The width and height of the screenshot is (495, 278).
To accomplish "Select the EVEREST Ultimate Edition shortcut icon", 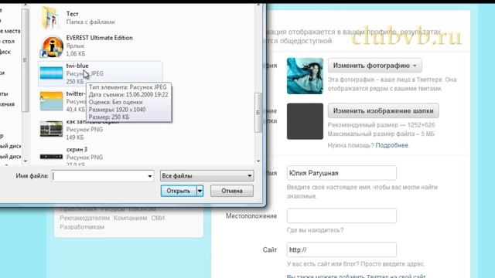I will pos(51,46).
